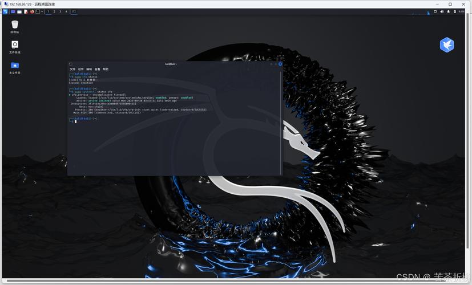
Task: Click the 'Main PID' terminal output line
Action: click(x=107, y=113)
